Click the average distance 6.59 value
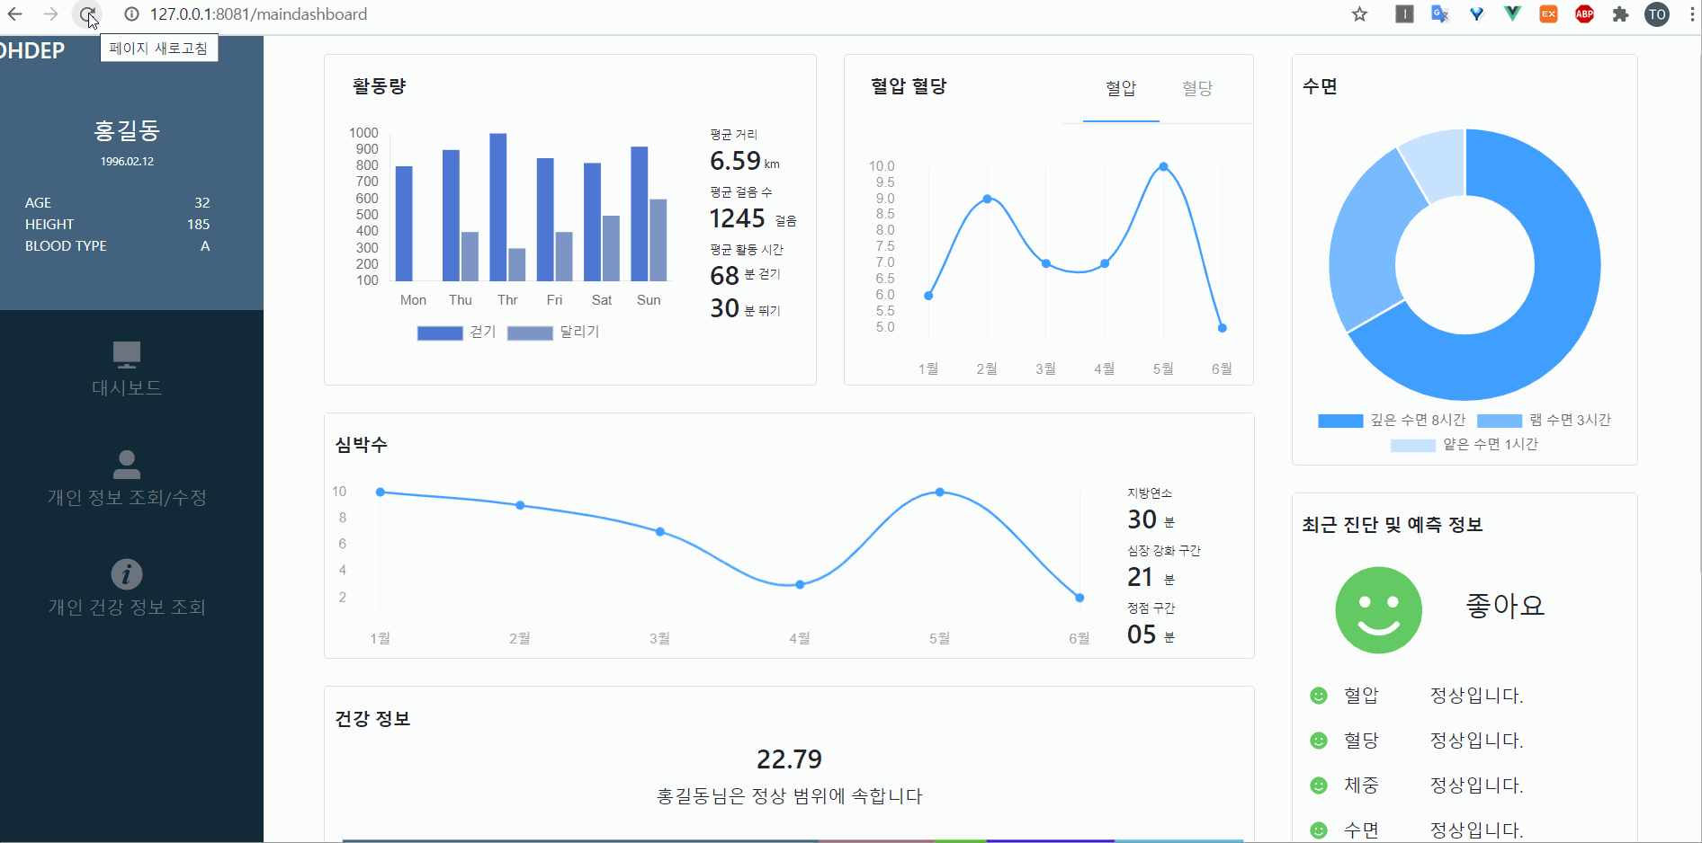The width and height of the screenshot is (1702, 843). click(x=735, y=161)
